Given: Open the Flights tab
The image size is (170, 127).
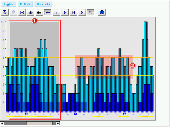Looking at the screenshot, I should point(9,4).
